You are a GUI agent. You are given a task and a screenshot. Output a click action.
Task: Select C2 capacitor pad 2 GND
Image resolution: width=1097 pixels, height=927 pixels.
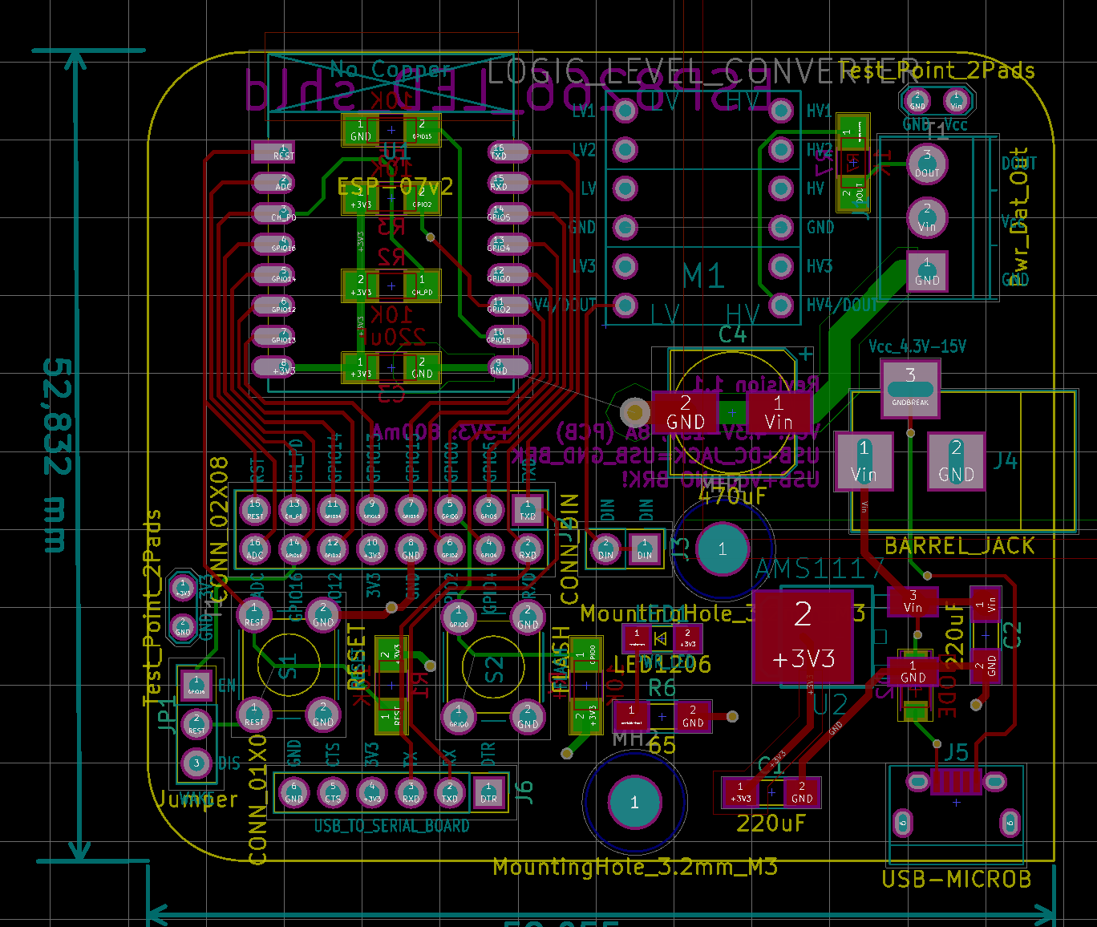coord(986,666)
